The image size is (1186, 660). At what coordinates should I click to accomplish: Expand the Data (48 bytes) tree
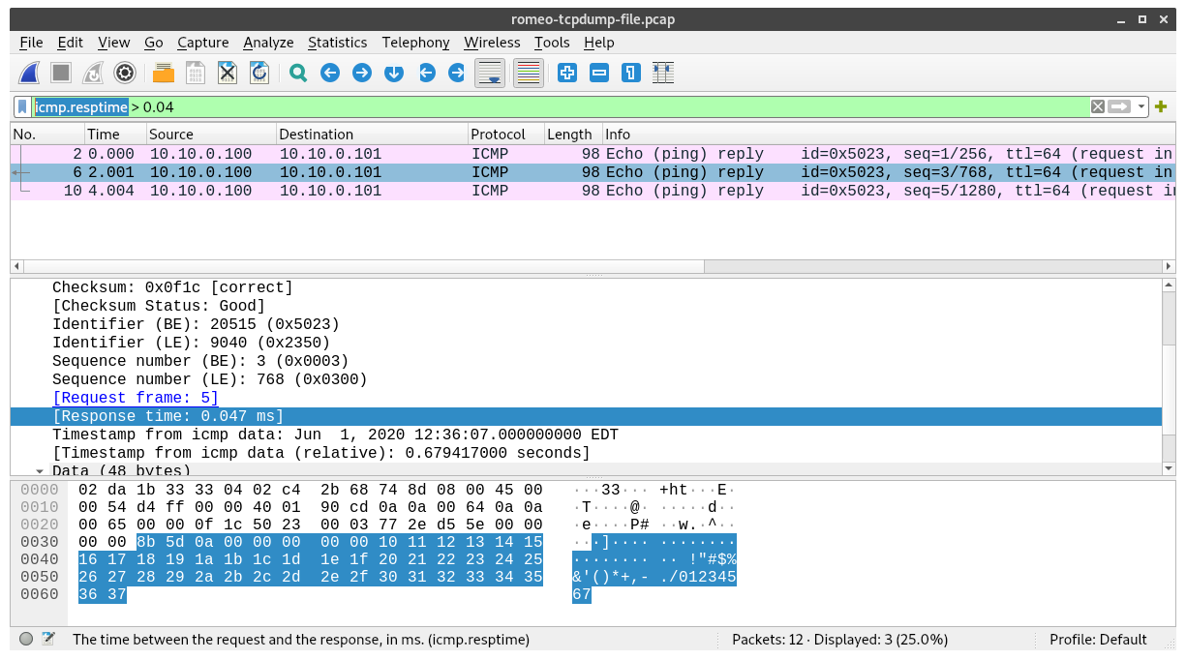(40, 470)
